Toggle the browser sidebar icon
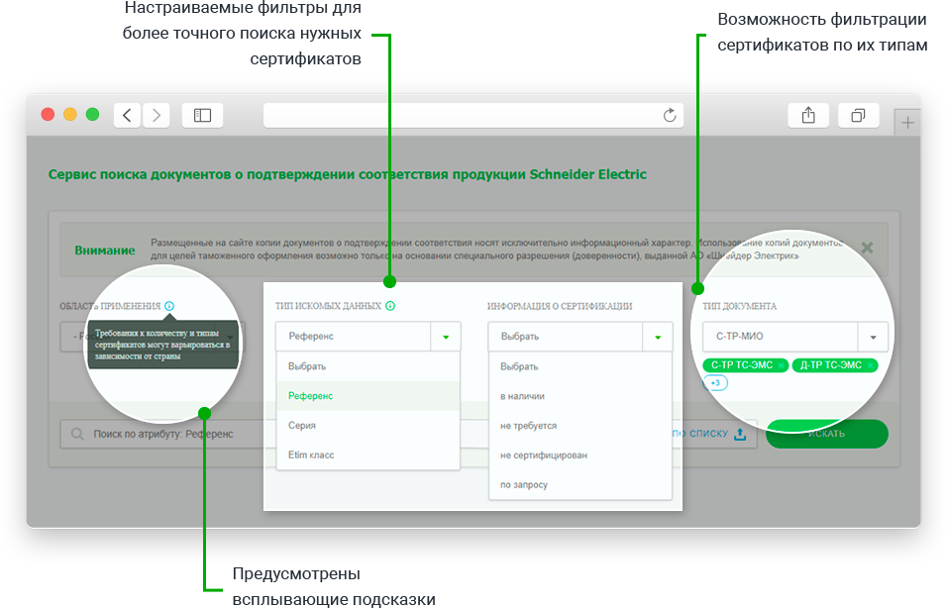Screen dimensions: 947x608 click(202, 115)
